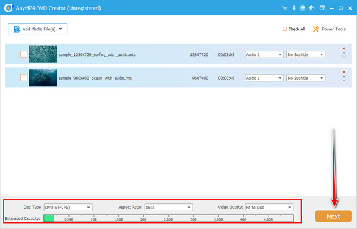Remove the surfing video with red X
This screenshot has height=229, width=357.
coord(344,49)
